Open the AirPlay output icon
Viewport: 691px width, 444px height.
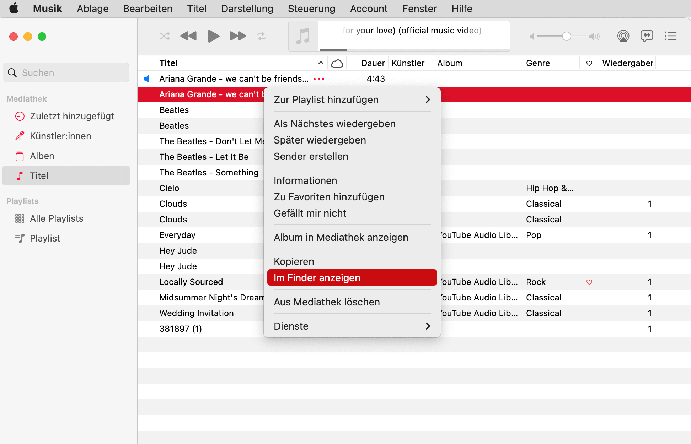point(623,36)
